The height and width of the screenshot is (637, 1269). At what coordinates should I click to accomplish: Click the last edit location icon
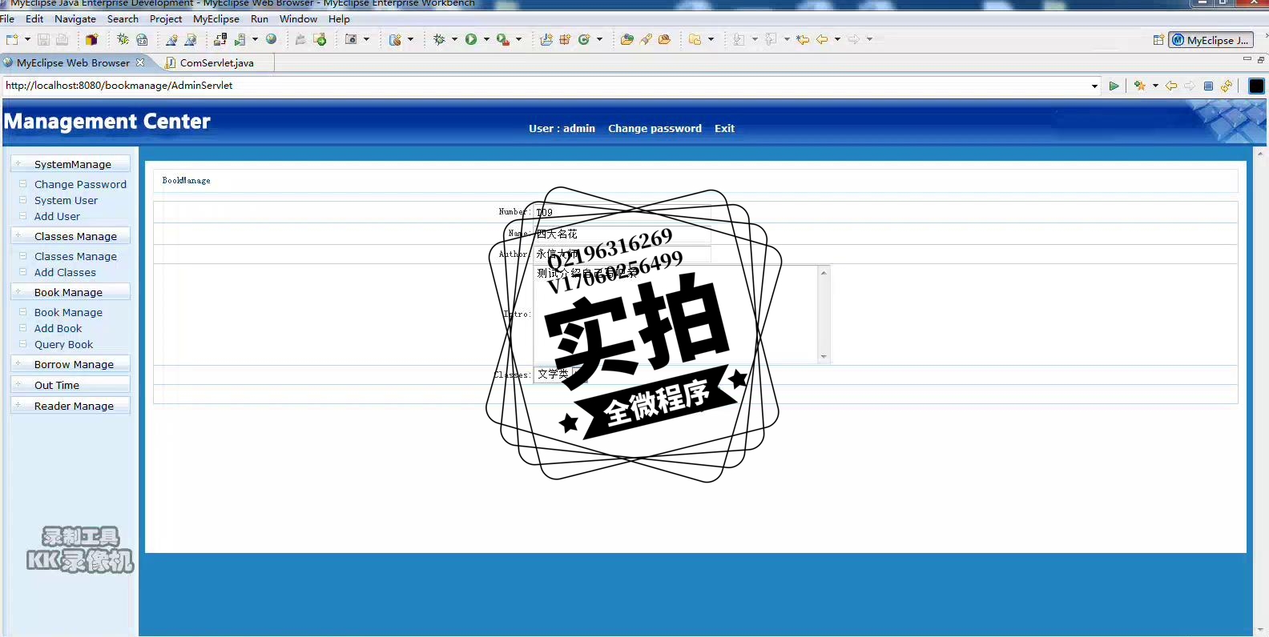(x=803, y=39)
